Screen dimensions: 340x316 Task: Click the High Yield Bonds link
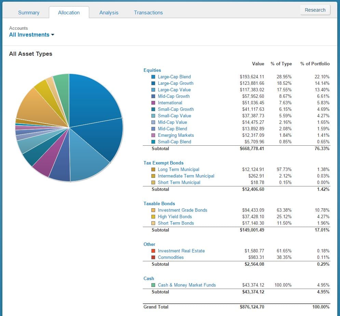tap(175, 217)
